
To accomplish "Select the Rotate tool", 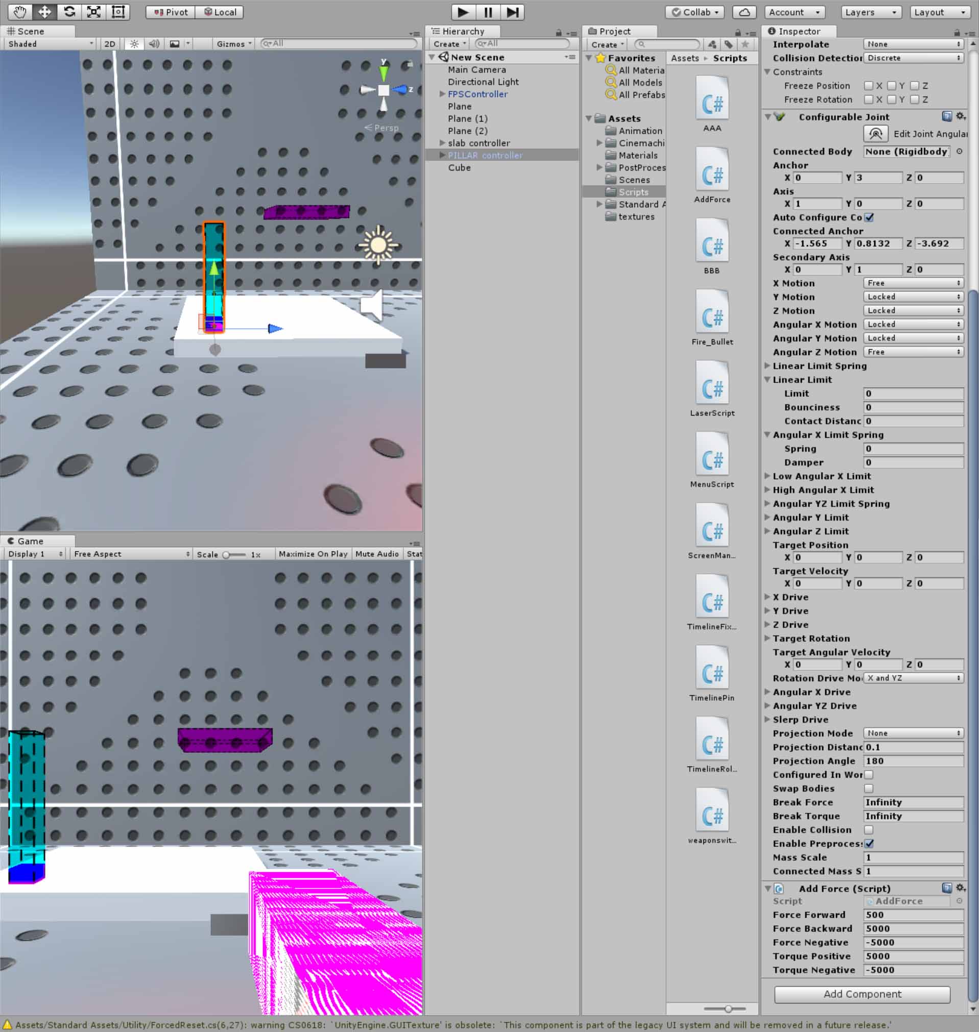I will pyautogui.click(x=69, y=11).
